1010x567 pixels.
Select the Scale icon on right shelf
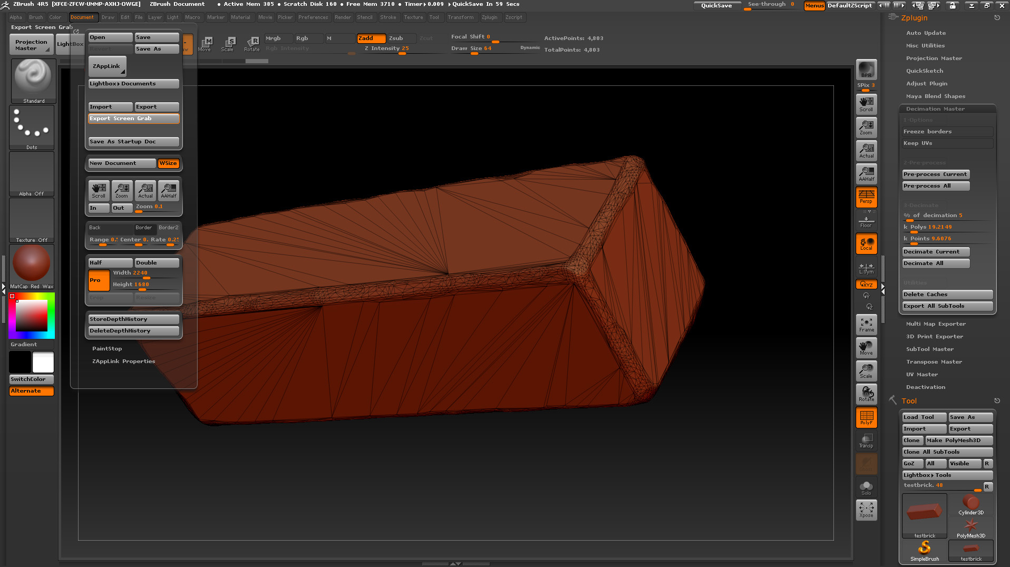click(x=866, y=370)
